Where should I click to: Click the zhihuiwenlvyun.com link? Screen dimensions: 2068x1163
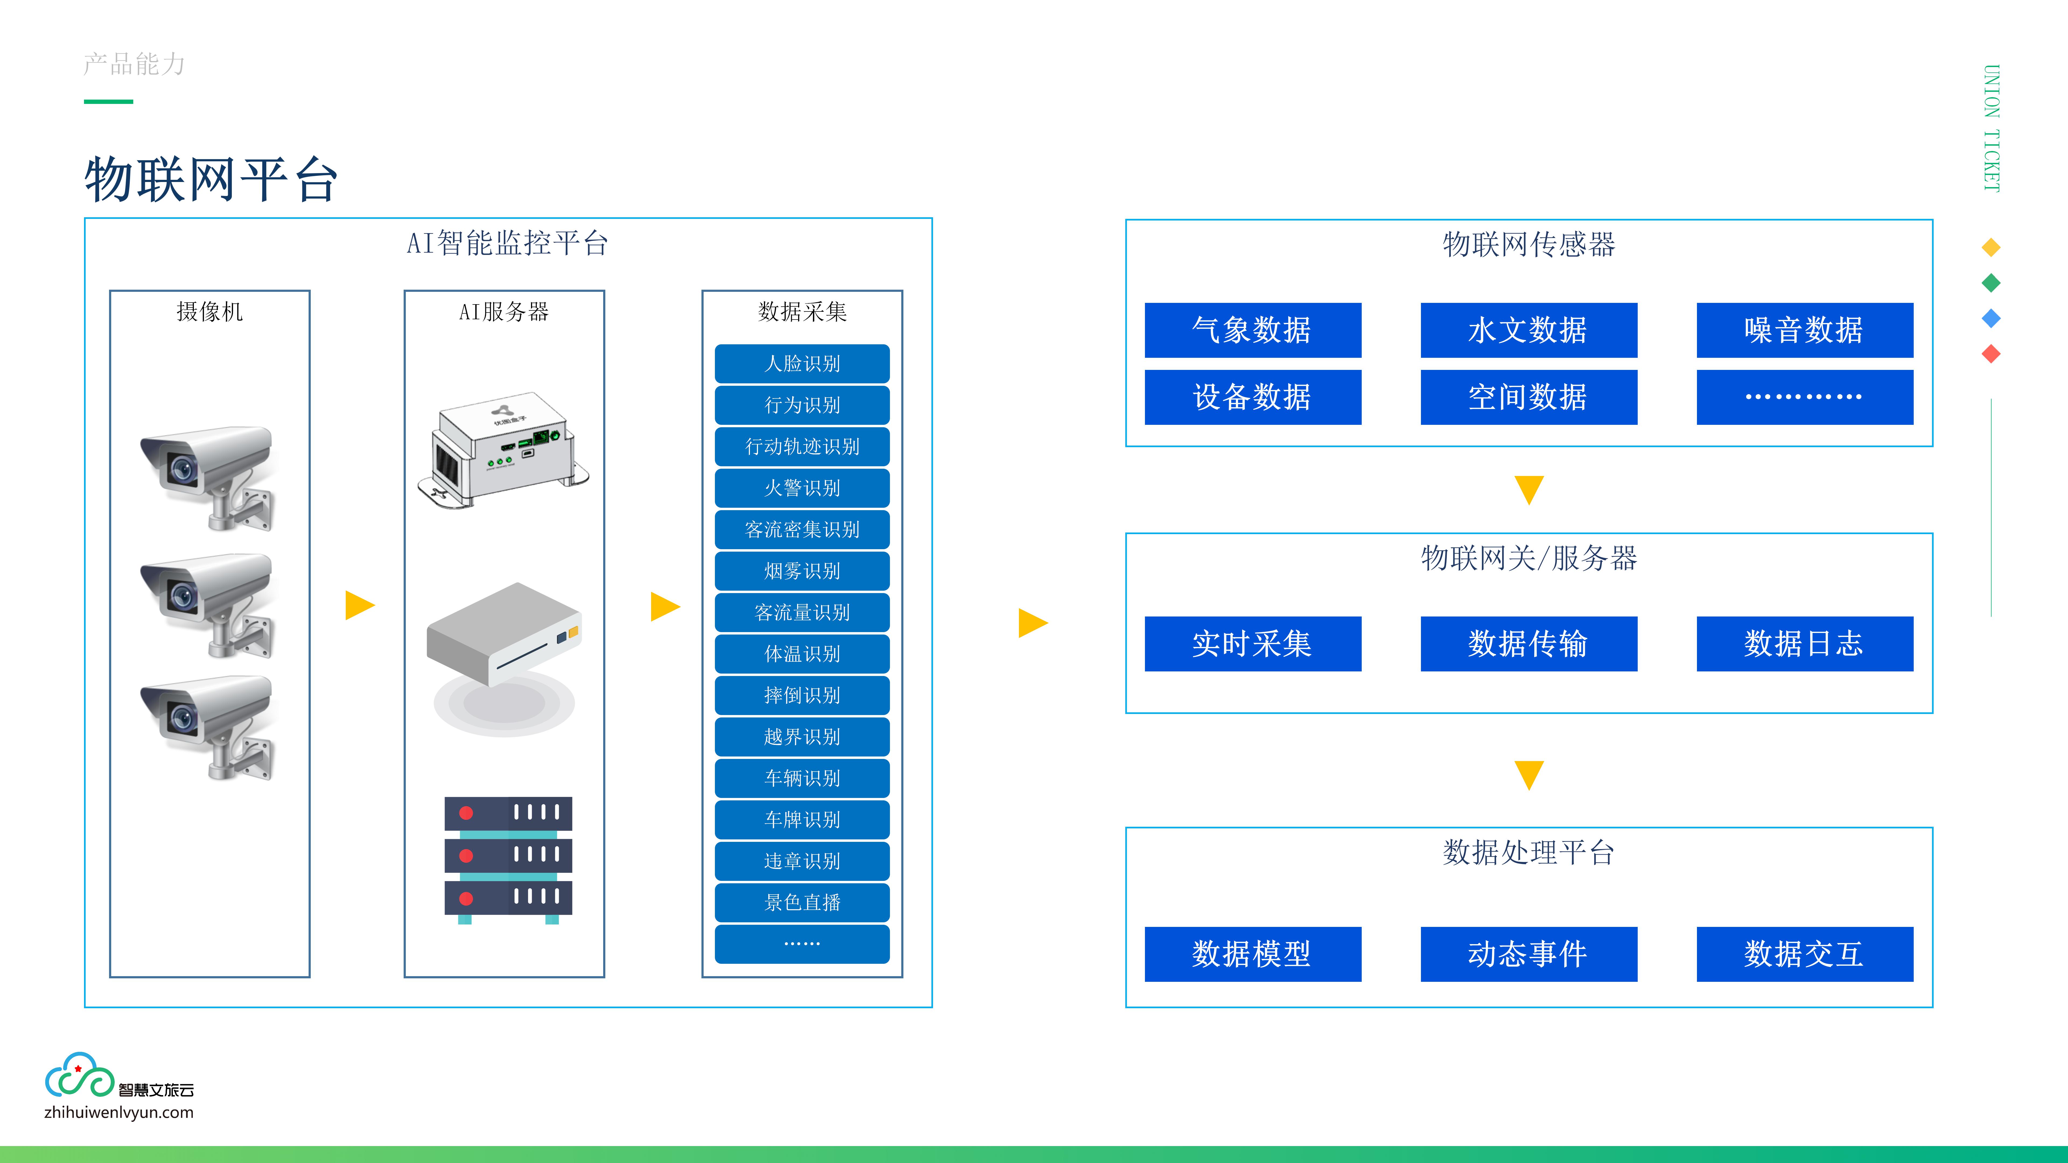(x=119, y=1112)
